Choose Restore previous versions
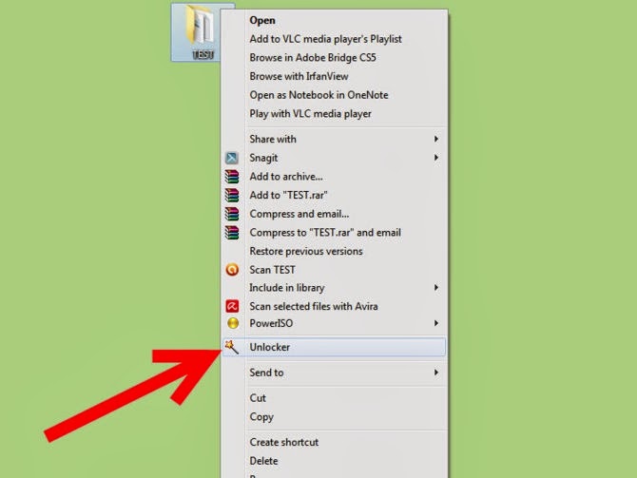This screenshot has width=637, height=478. [335, 251]
